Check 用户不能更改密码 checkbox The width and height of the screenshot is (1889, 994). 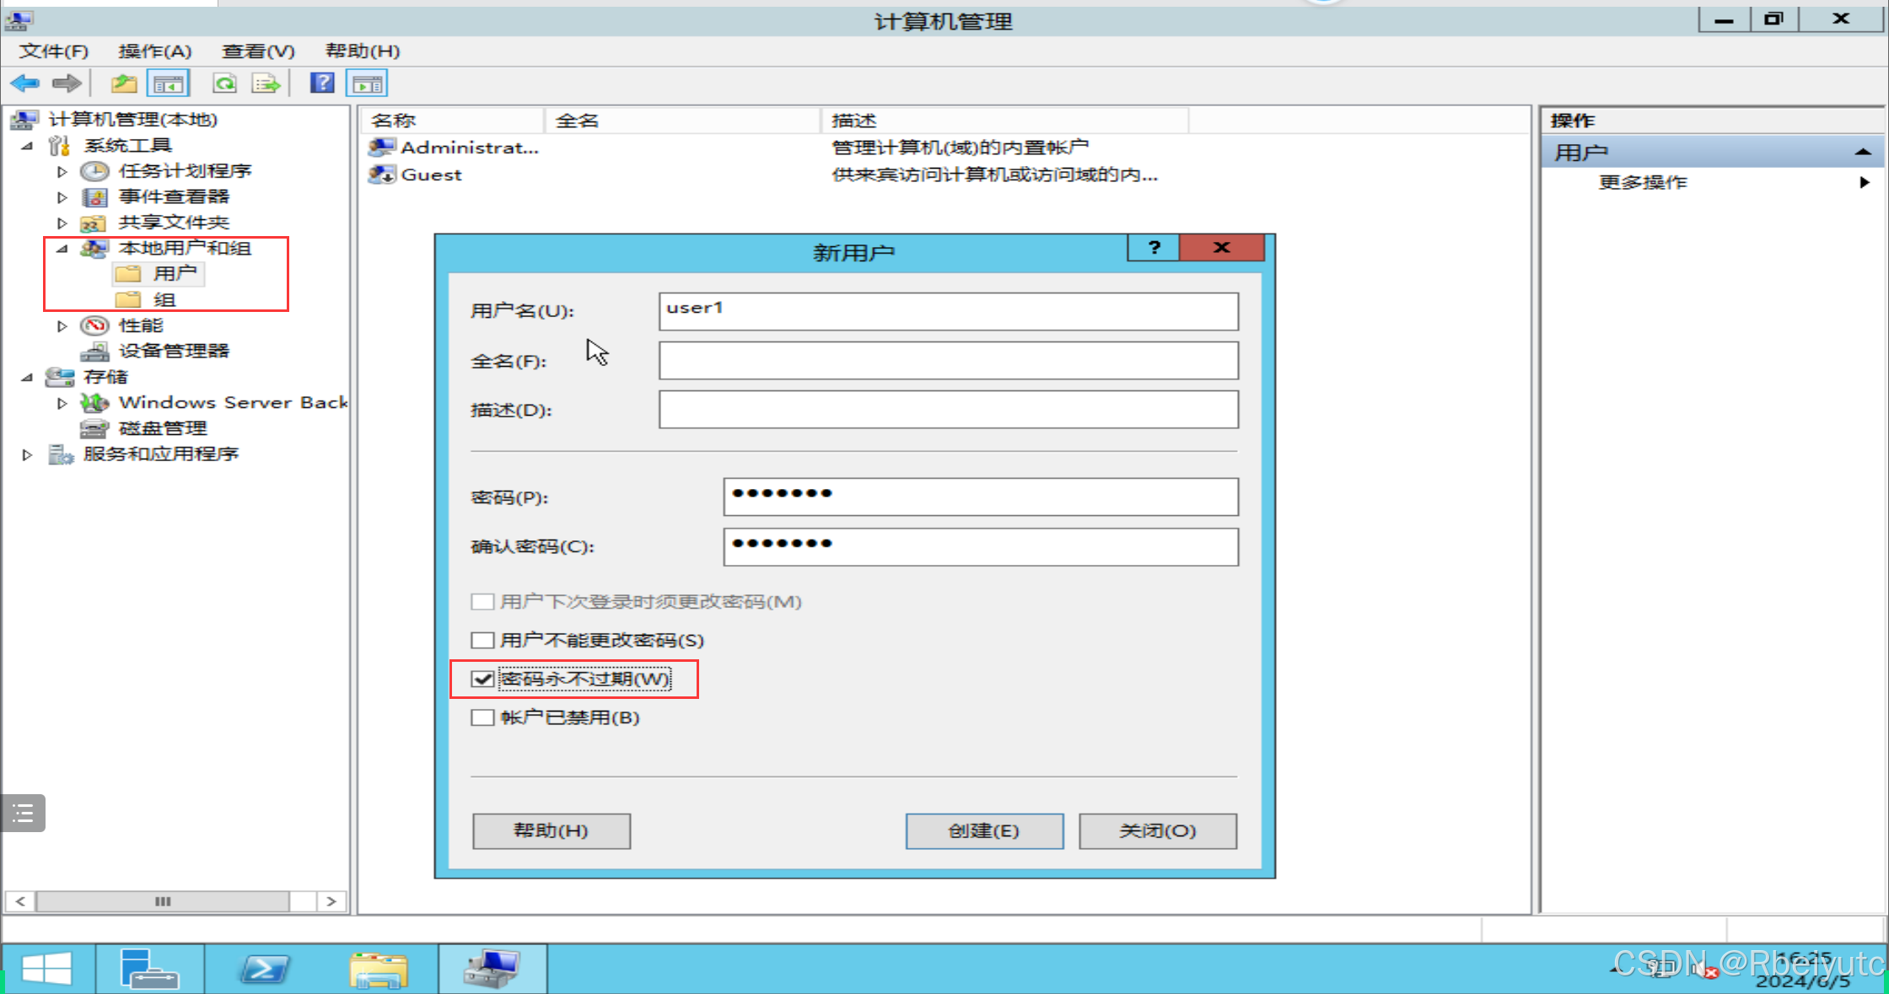[x=482, y=640]
